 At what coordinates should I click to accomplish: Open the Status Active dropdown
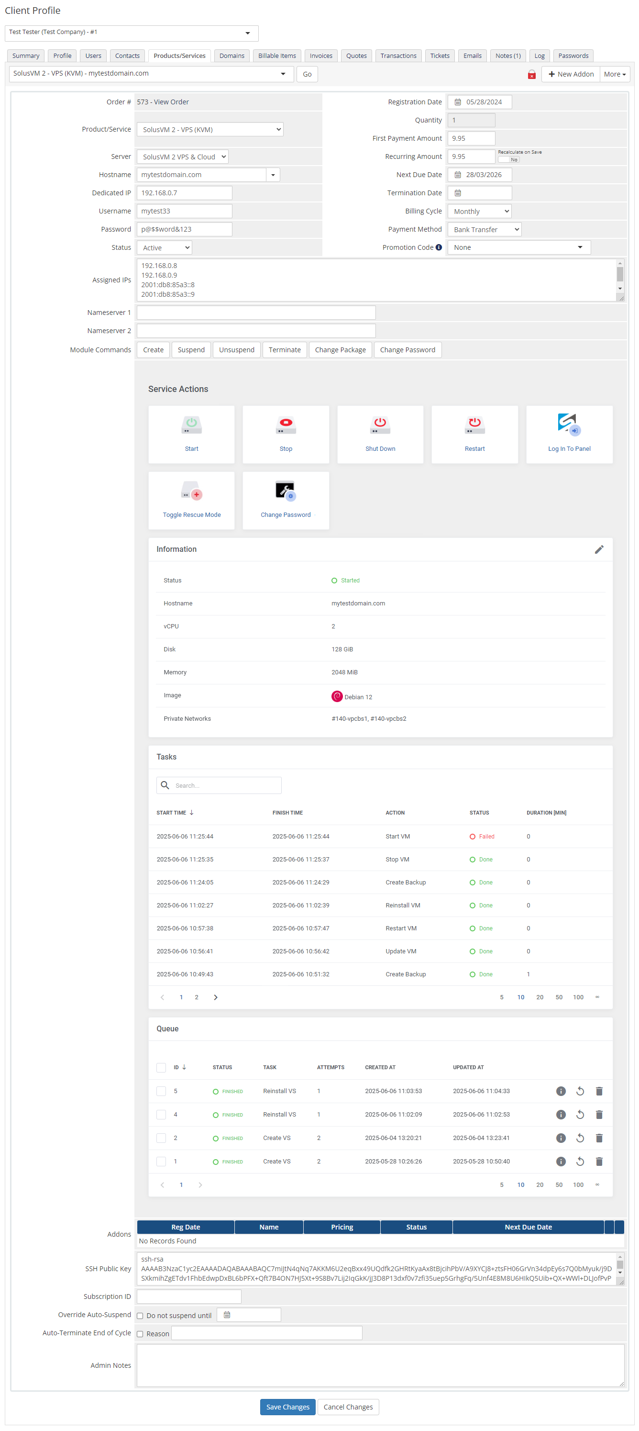click(x=165, y=248)
